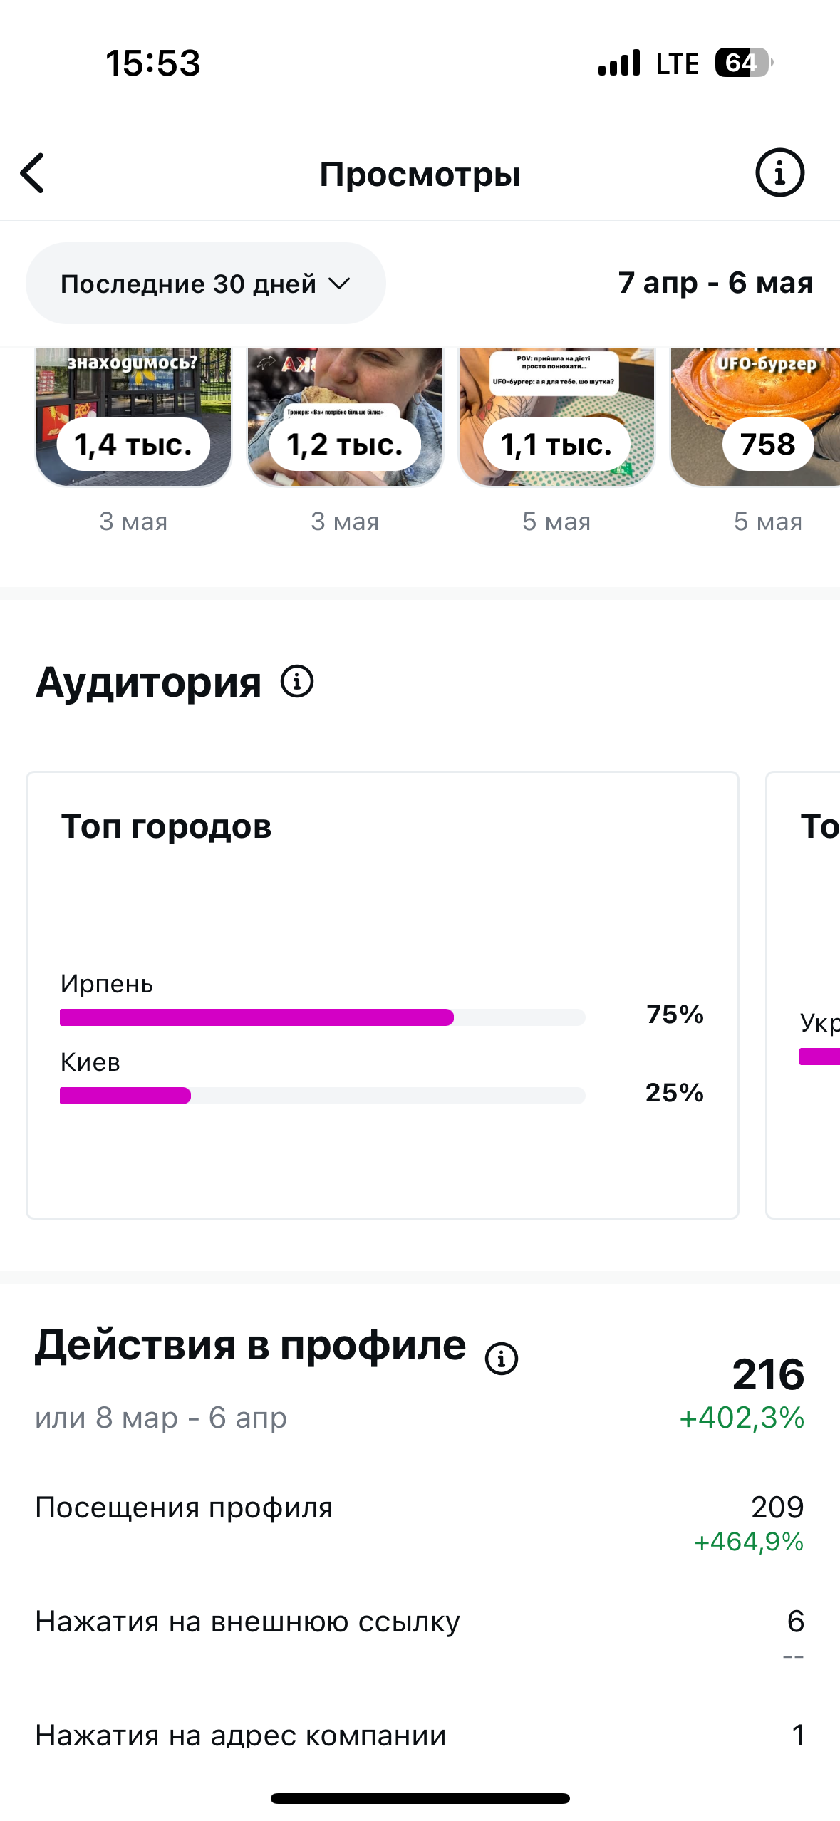840x1821 pixels.
Task: Tap the 7 апр - 6 мая date range
Action: [x=715, y=283]
